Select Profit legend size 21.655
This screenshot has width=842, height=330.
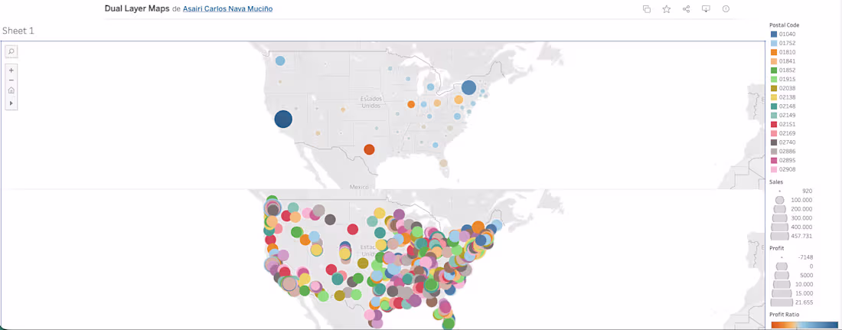click(x=792, y=302)
